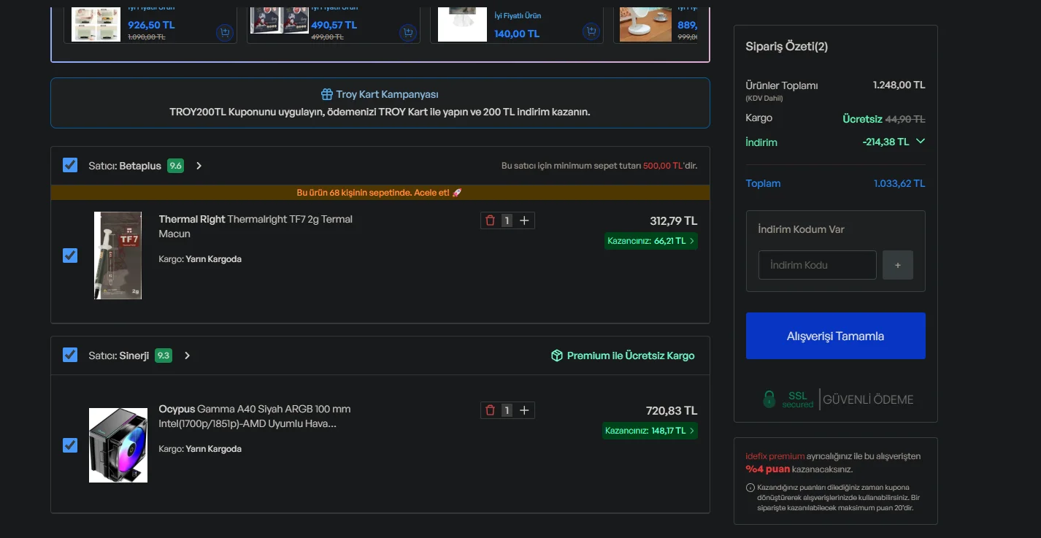Click Alışverişi Tamamla to finish checkout
Screen dimensions: 1041x538
836,336
